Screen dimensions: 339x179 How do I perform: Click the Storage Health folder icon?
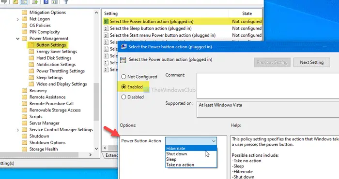click(24, 149)
